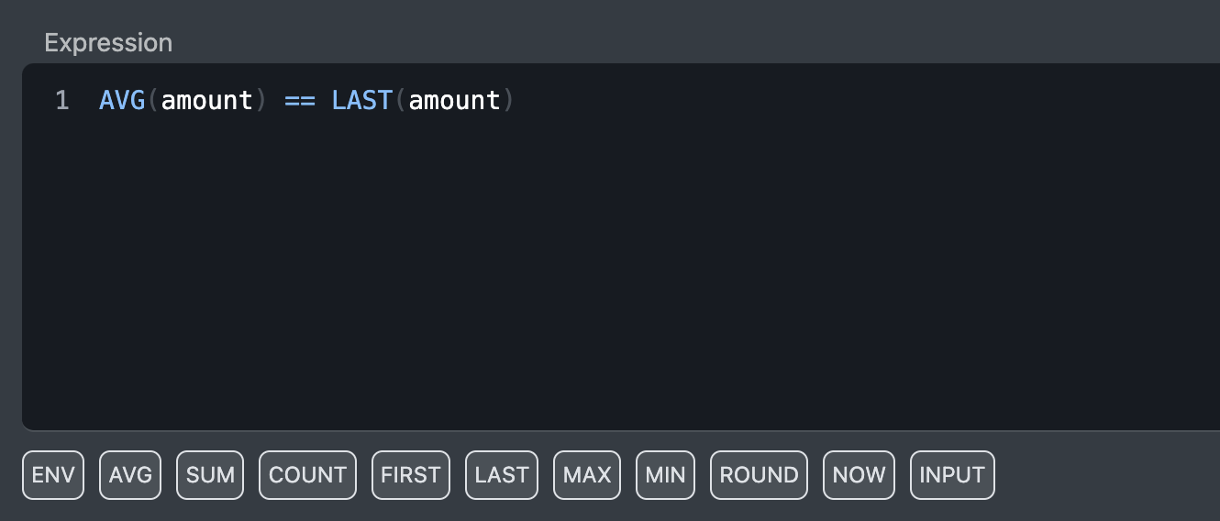Viewport: 1220px width, 521px height.
Task: Click the first 'amount' argument in code
Action: click(x=206, y=100)
